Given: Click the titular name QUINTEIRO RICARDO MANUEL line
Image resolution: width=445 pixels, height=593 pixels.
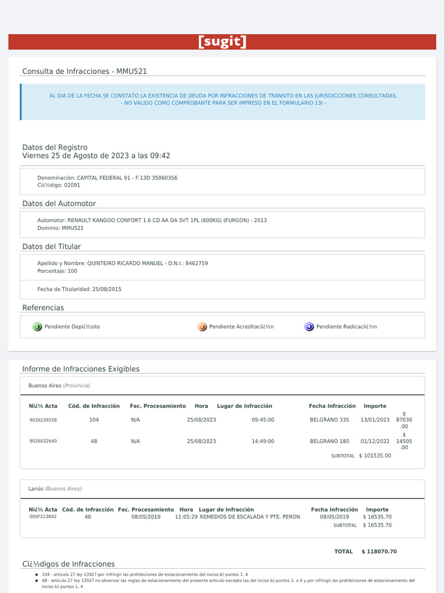Looking at the screenshot, I should [122, 263].
